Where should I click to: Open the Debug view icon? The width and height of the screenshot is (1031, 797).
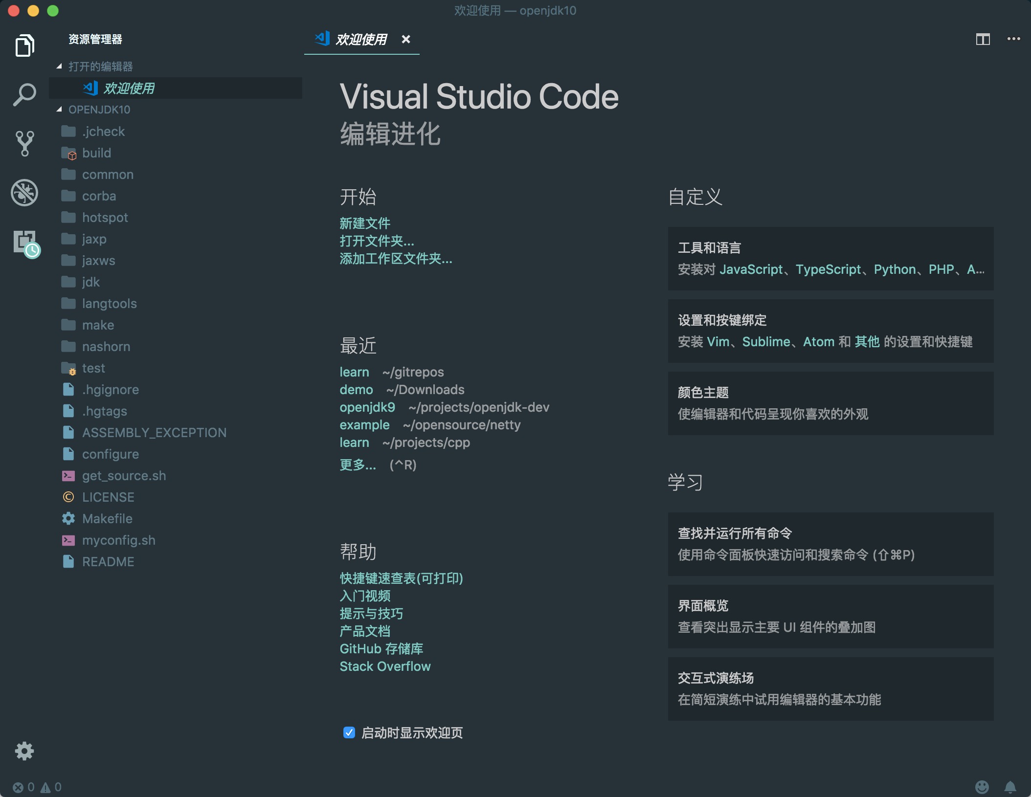coord(24,193)
